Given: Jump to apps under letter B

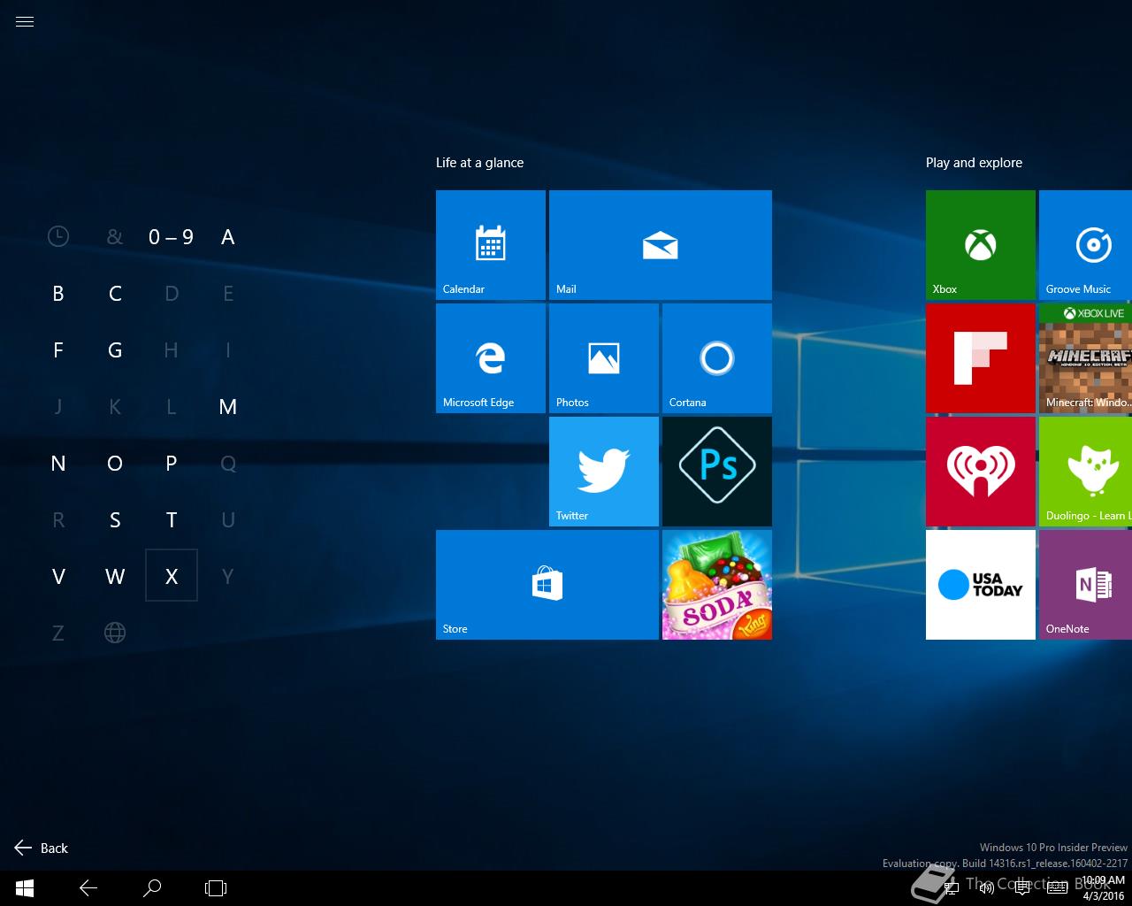Looking at the screenshot, I should tap(58, 293).
